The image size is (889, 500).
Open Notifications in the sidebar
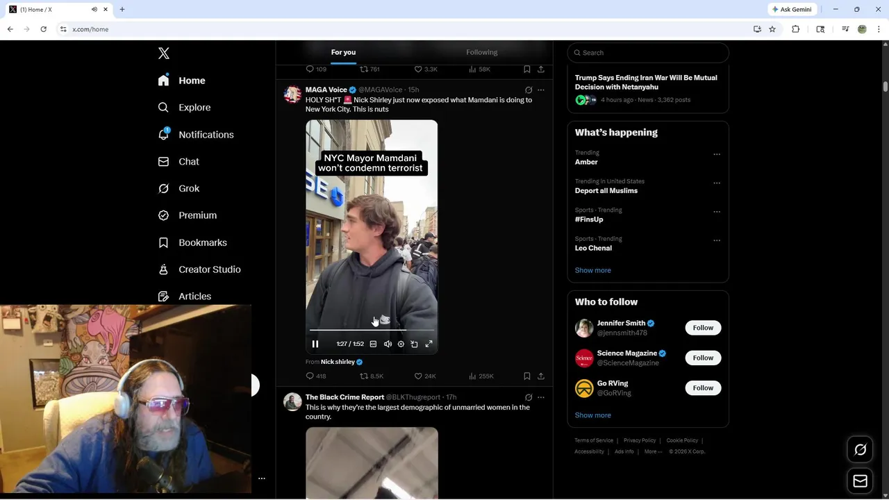point(195,135)
